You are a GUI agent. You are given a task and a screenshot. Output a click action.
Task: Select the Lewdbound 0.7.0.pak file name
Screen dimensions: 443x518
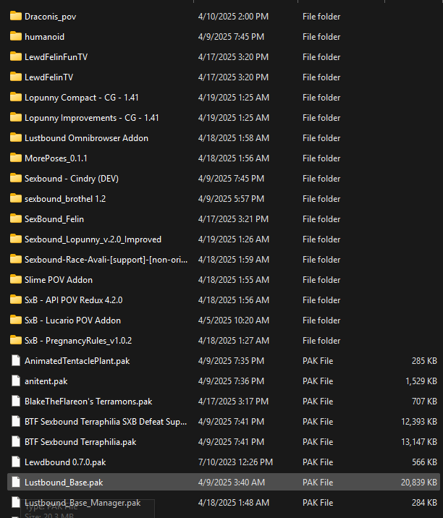click(x=65, y=462)
